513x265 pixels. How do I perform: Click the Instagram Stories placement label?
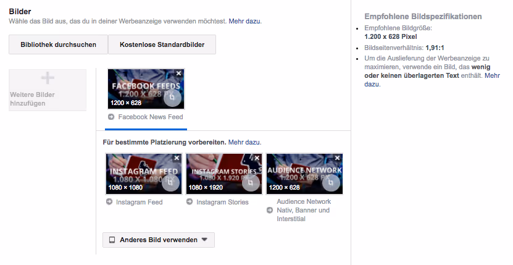point(222,202)
